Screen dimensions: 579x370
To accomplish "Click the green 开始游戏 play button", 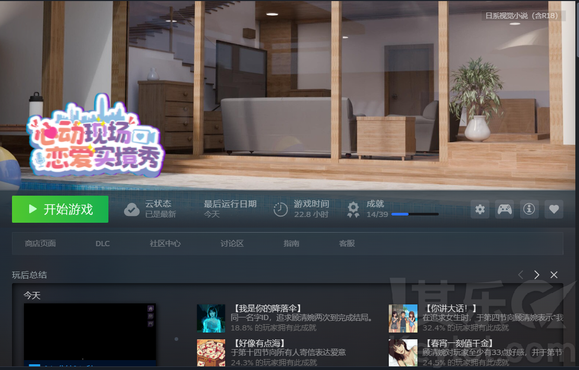I will pos(60,209).
